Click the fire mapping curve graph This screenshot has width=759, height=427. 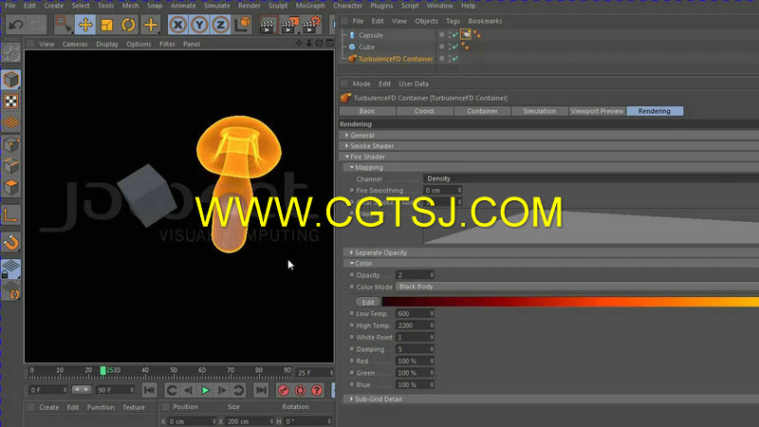591,227
